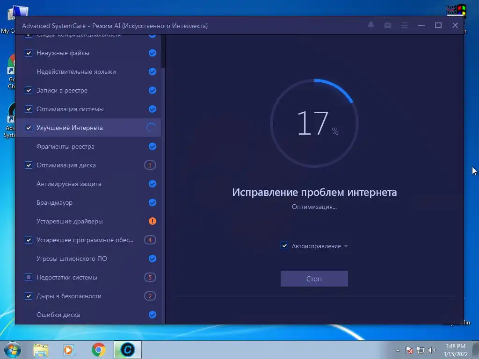This screenshot has width=479, height=359.
Task: Show hidden system tray icons arrow
Action: pos(398,350)
